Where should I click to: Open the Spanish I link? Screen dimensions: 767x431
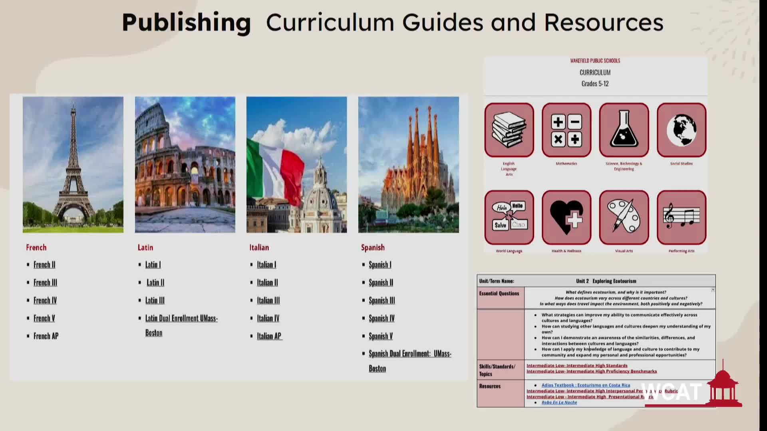point(380,265)
